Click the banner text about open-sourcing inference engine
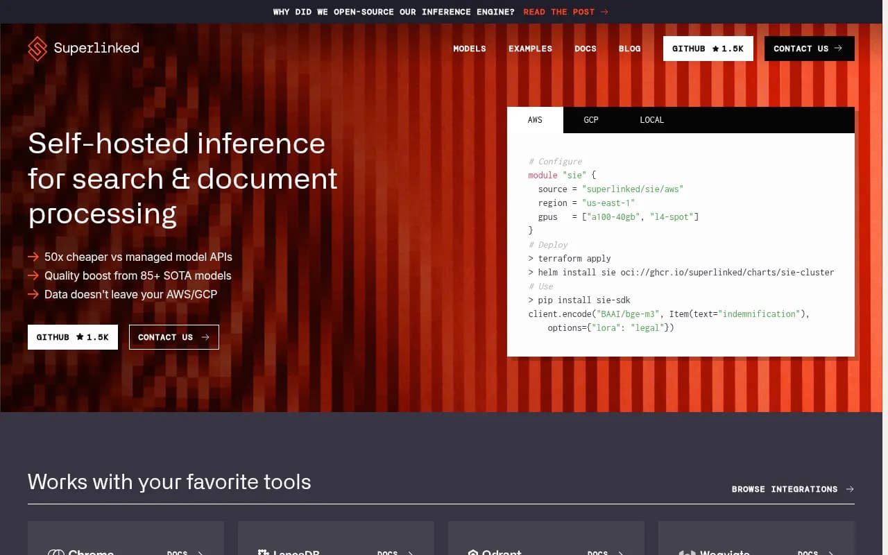 (394, 12)
